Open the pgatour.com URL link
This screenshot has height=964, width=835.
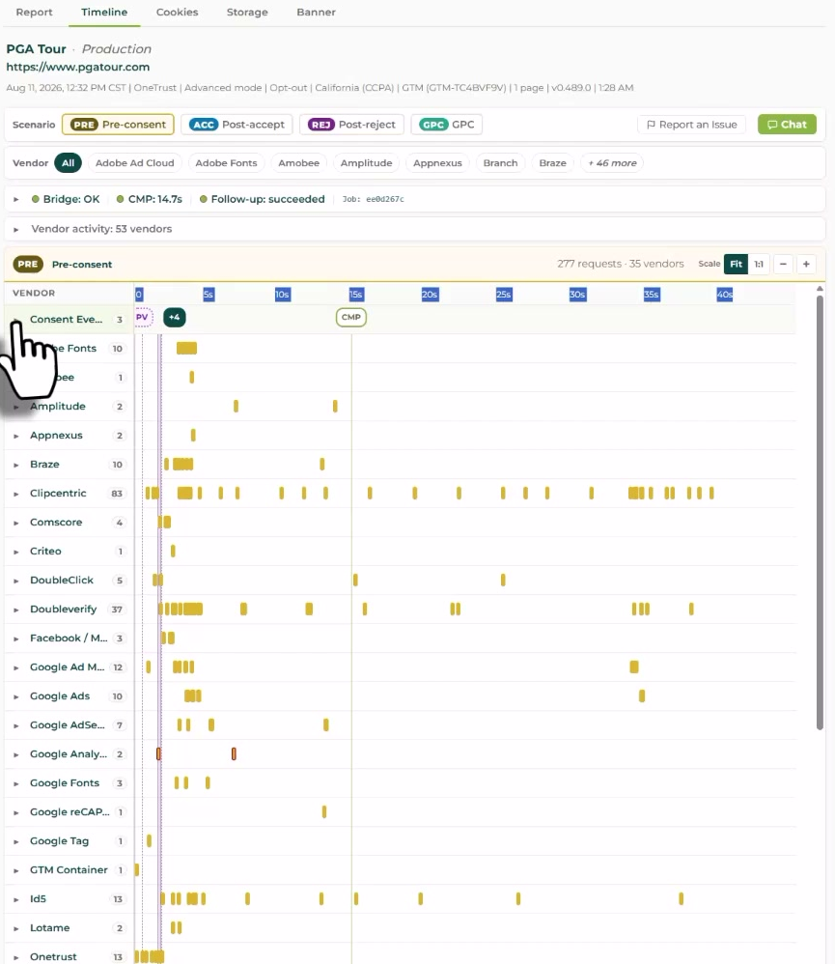click(78, 67)
